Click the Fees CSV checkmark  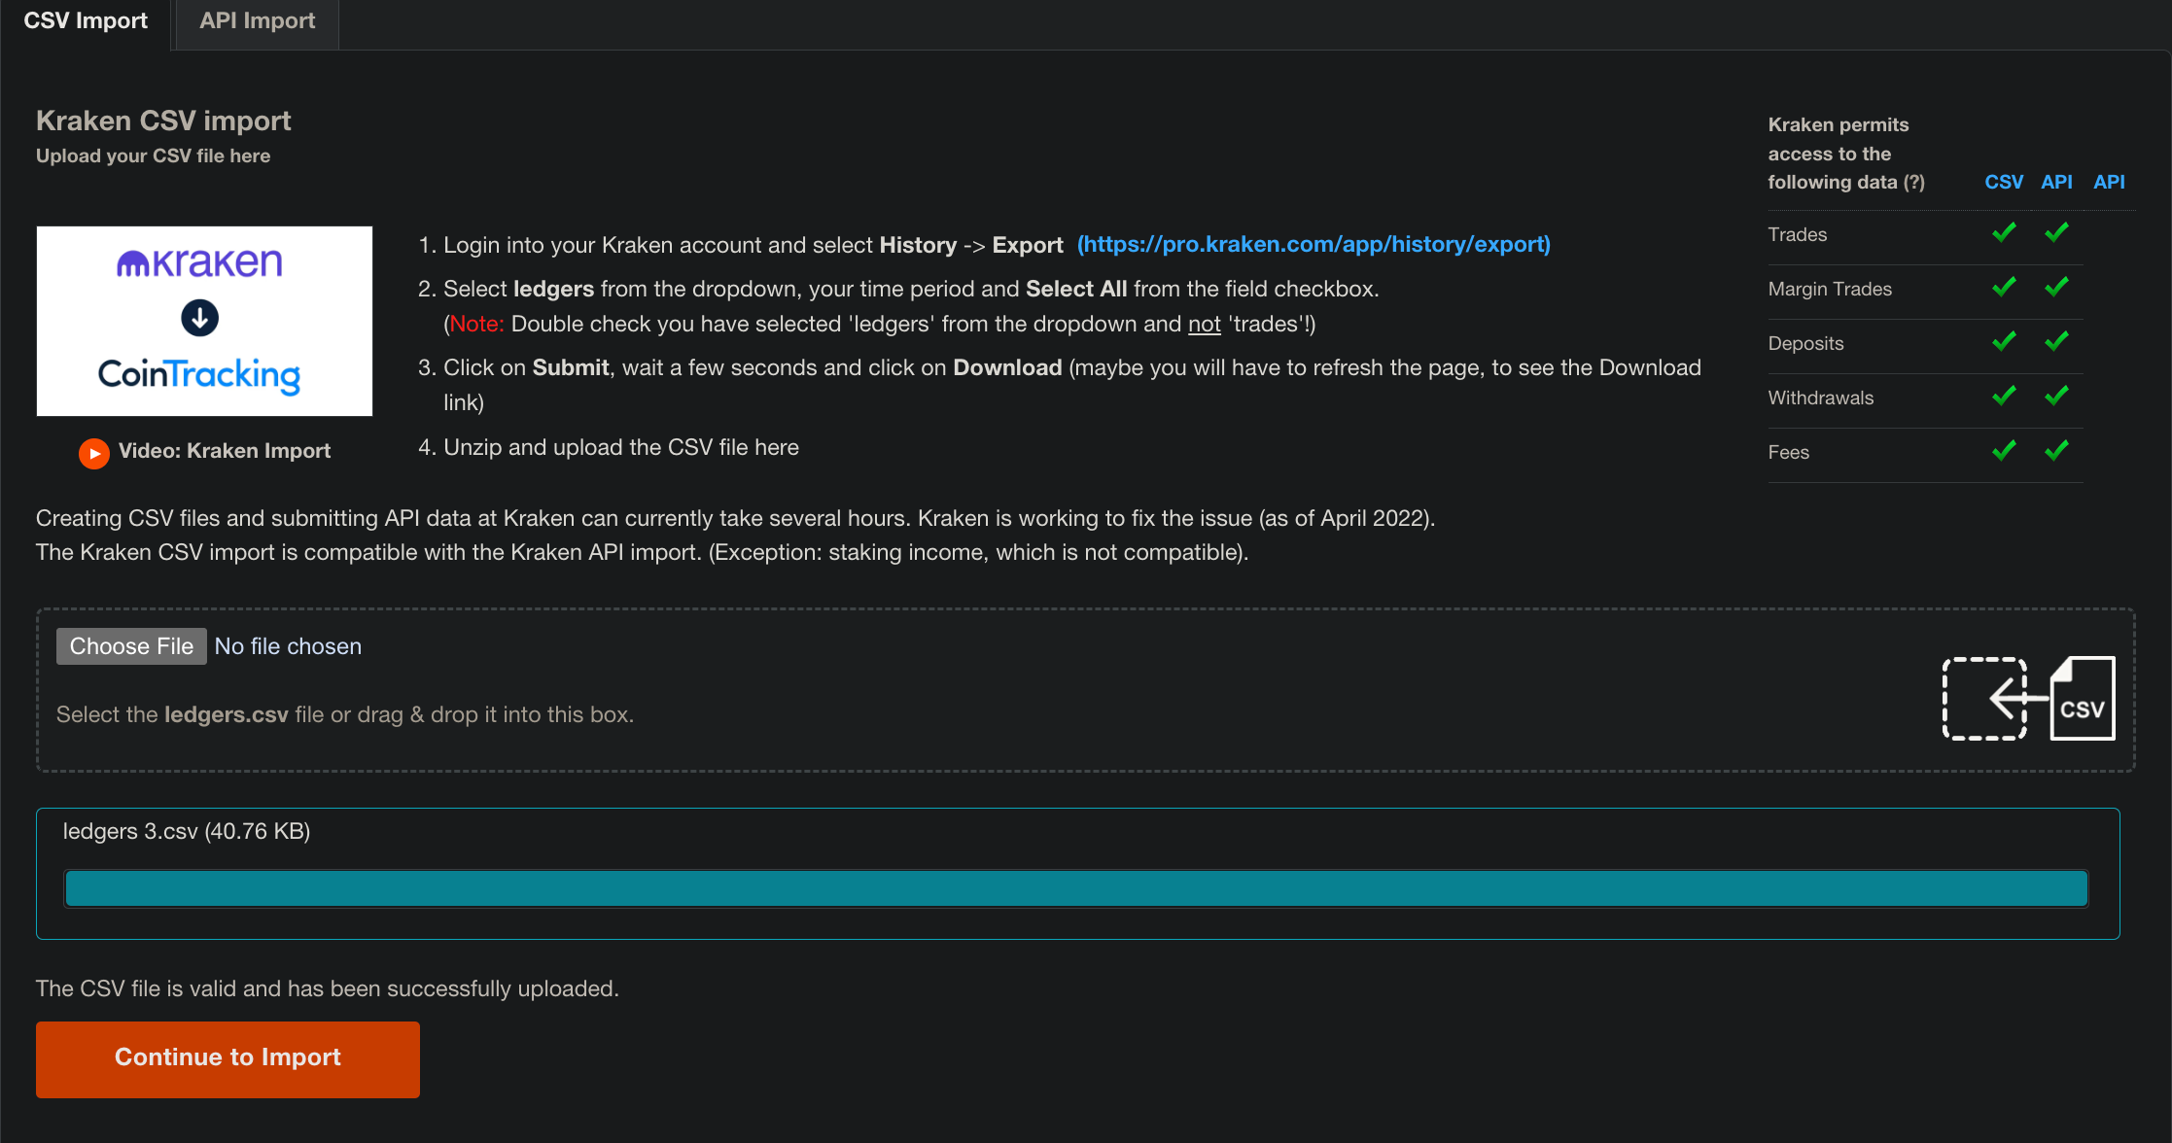pyautogui.click(x=2003, y=451)
